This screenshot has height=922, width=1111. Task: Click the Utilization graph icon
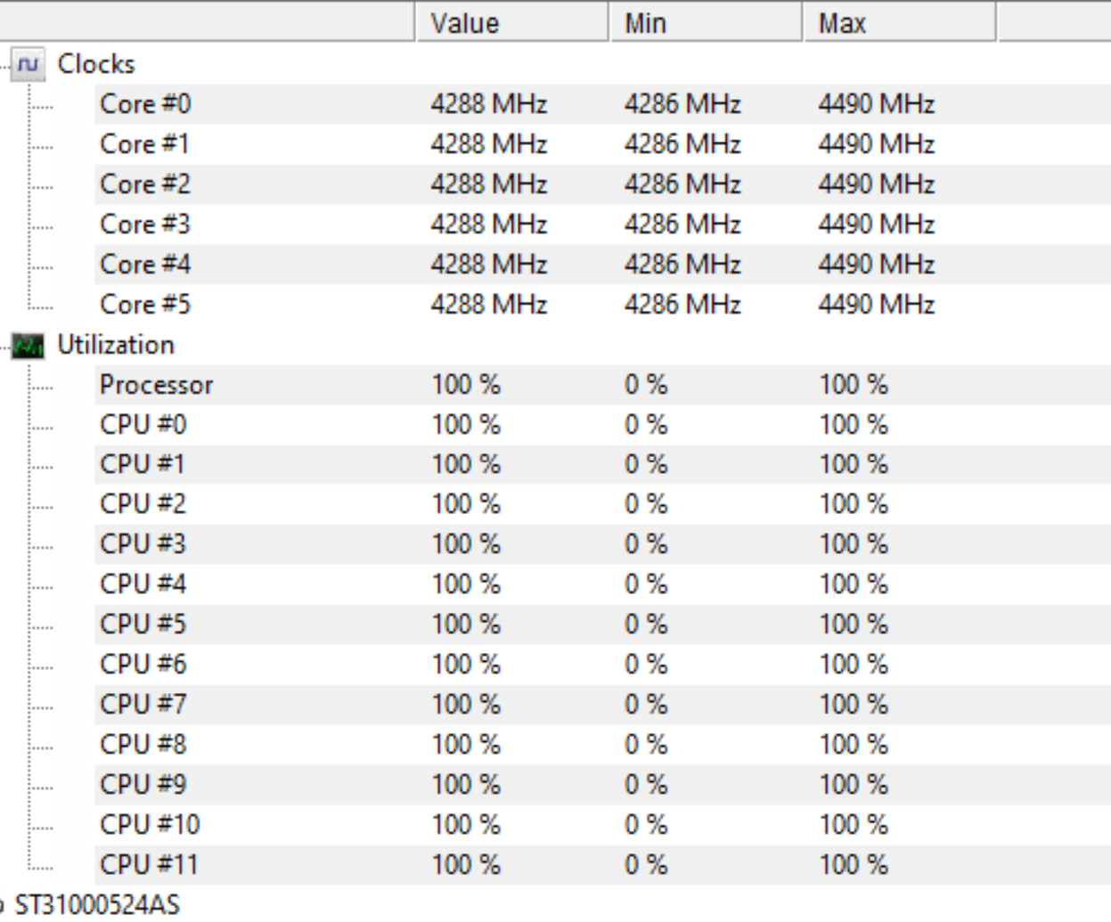(29, 346)
